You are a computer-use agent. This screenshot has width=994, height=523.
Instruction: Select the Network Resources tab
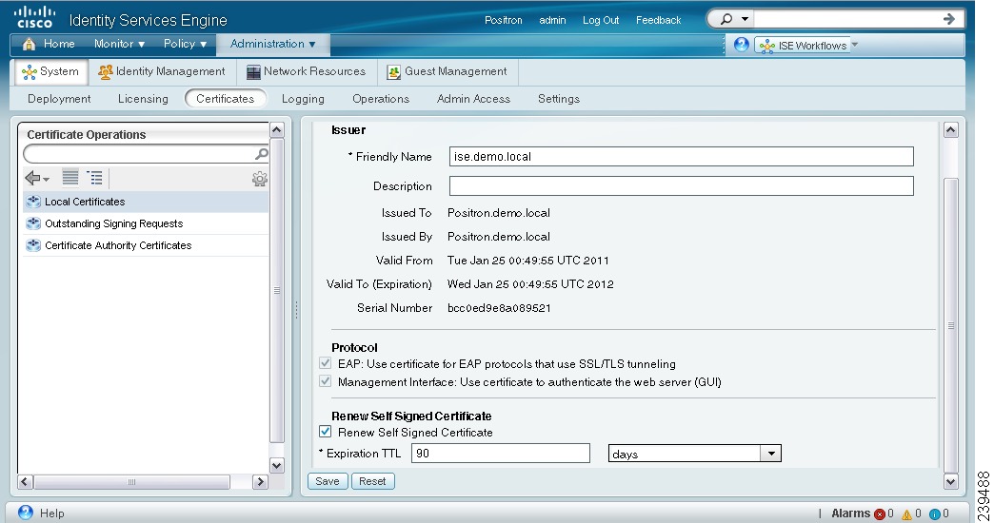coord(307,71)
